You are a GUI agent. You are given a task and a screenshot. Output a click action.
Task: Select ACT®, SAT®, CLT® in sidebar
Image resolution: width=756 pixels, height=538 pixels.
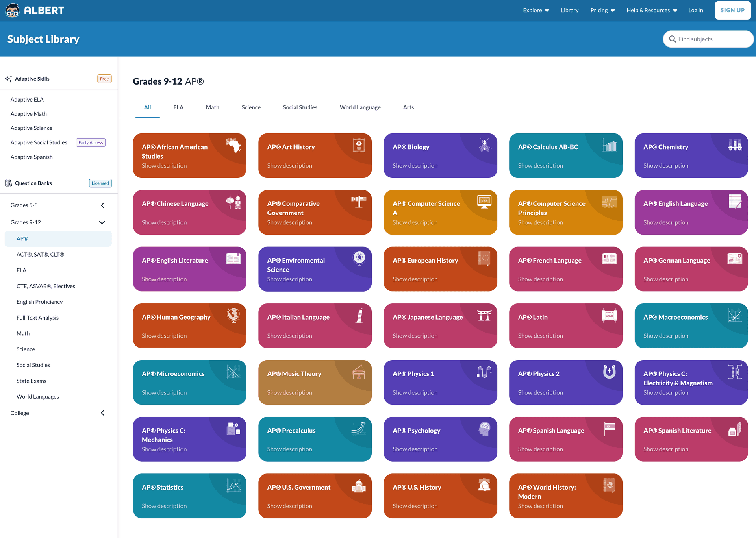coord(40,255)
